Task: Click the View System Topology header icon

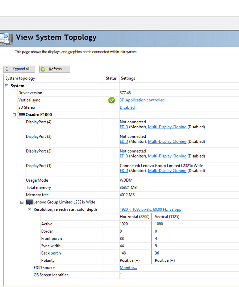Action: pyautogui.click(x=6, y=39)
